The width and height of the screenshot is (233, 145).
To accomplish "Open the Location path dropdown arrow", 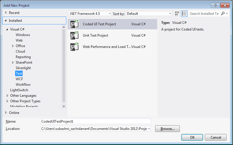I will pos(149,129).
